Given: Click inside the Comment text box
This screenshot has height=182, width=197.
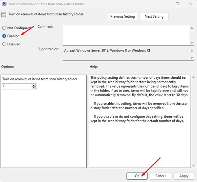Looking at the screenshot, I should (x=126, y=35).
